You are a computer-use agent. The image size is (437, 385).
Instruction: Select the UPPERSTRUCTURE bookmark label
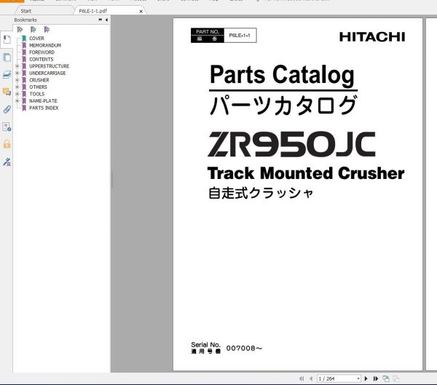[x=49, y=66]
